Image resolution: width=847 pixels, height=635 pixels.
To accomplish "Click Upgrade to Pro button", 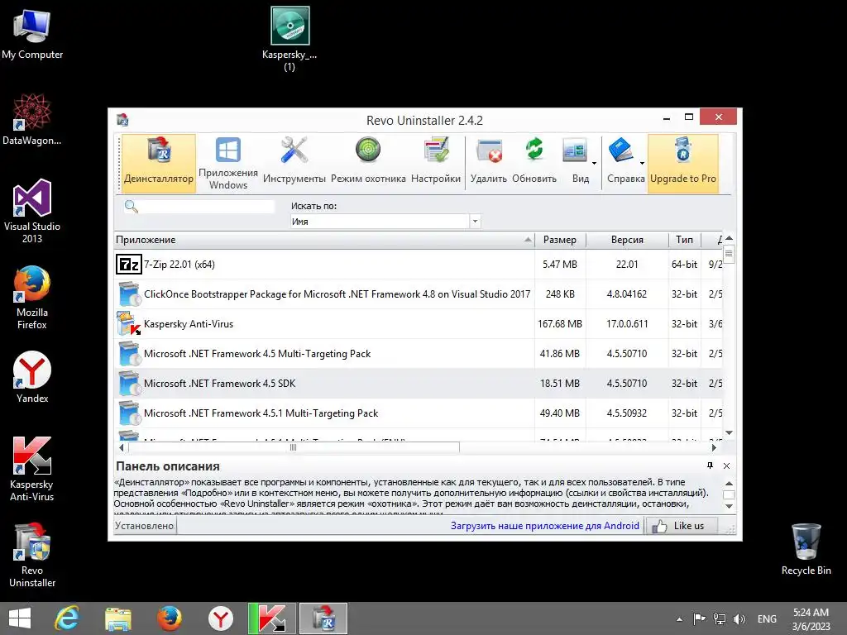I will click(x=682, y=164).
